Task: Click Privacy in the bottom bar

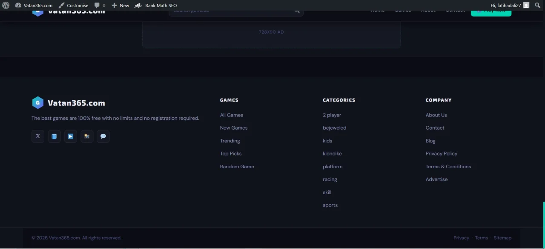Action: (461, 238)
